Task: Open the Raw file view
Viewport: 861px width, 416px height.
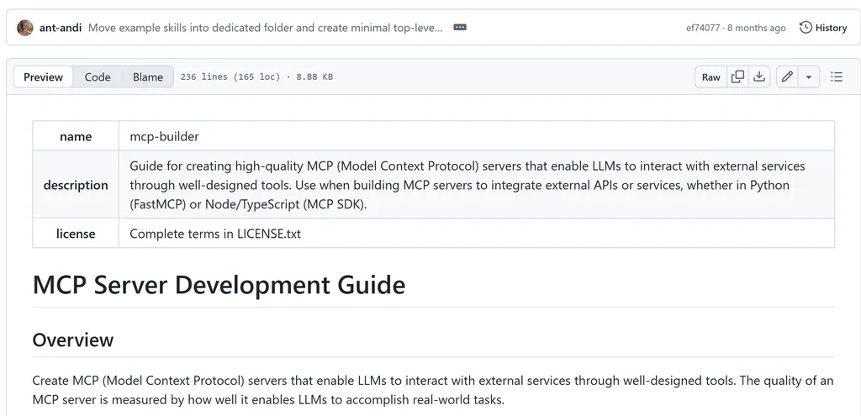Action: (711, 76)
